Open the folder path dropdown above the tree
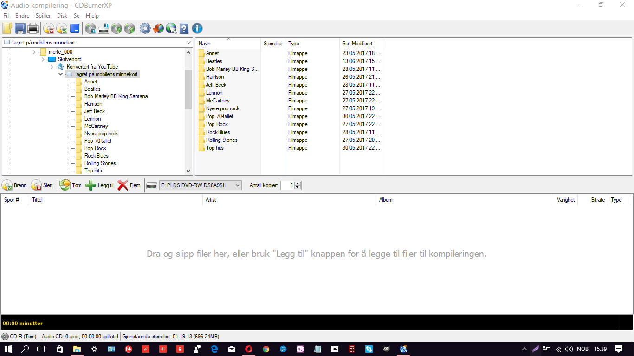 coord(188,43)
